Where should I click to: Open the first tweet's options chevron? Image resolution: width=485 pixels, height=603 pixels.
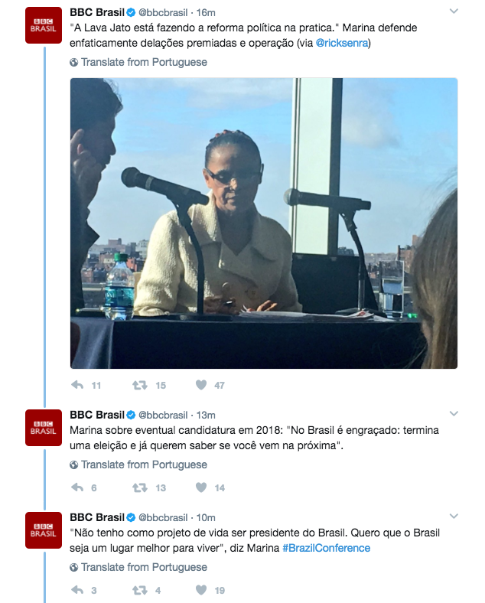454,11
